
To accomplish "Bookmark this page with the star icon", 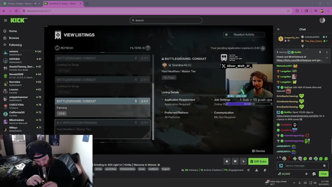I will tap(288, 11).
